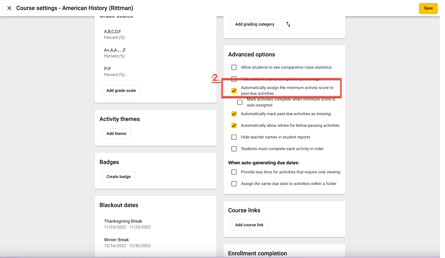
Task: Check Mark activities complete when auto-assigned
Action: click(240, 102)
